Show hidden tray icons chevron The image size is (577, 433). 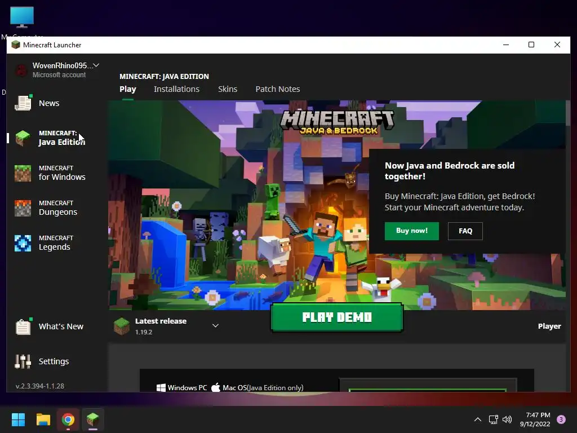pyautogui.click(x=478, y=419)
